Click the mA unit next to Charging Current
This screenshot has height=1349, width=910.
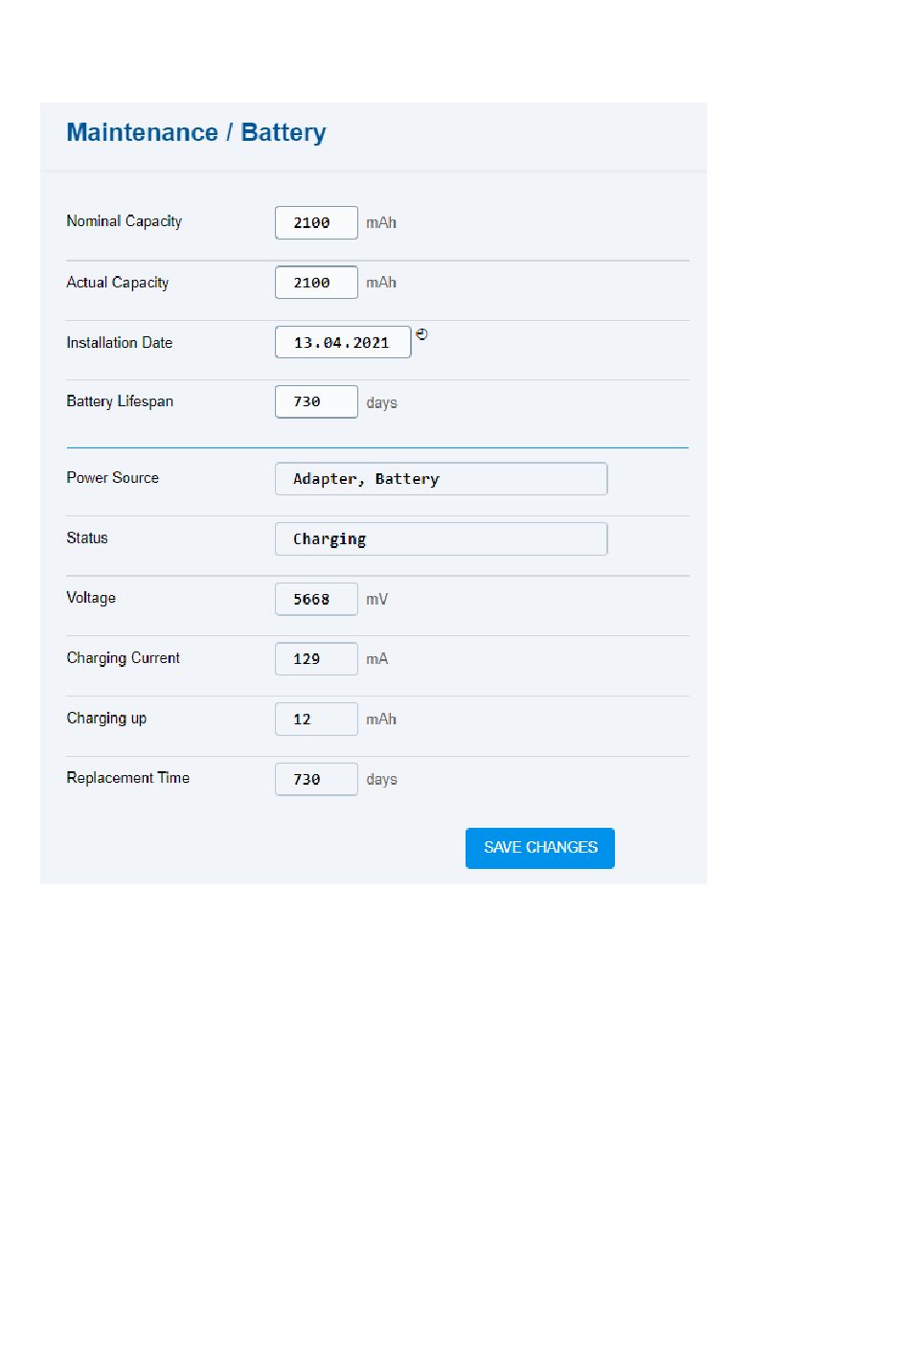(x=377, y=659)
